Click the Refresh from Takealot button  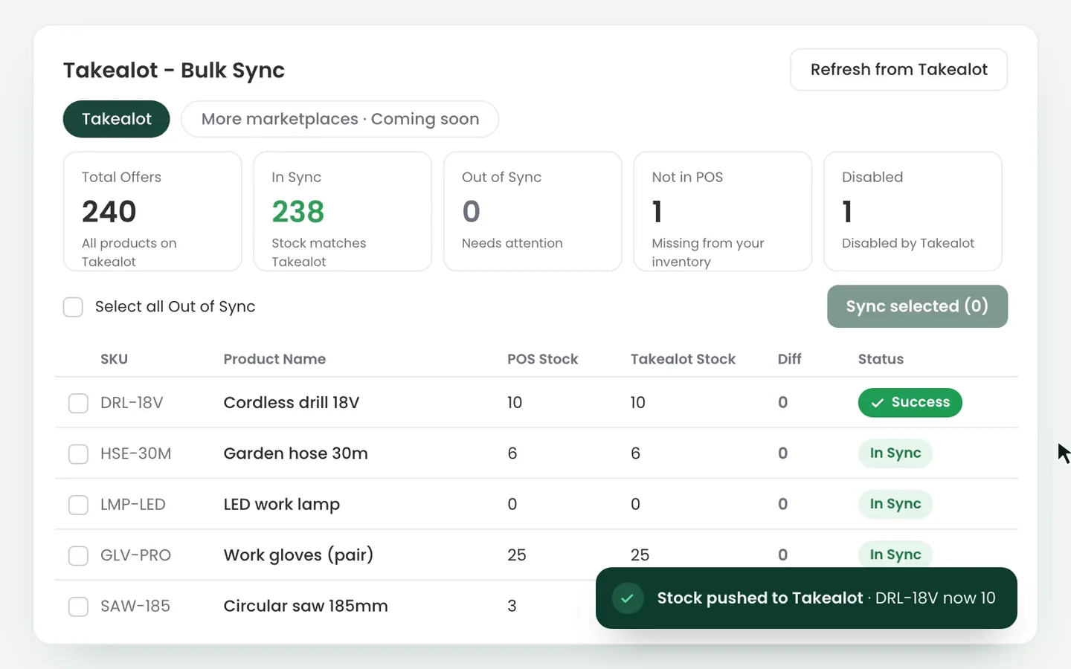pos(898,70)
